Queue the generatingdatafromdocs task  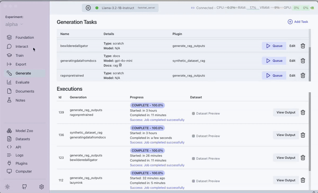tap(274, 61)
